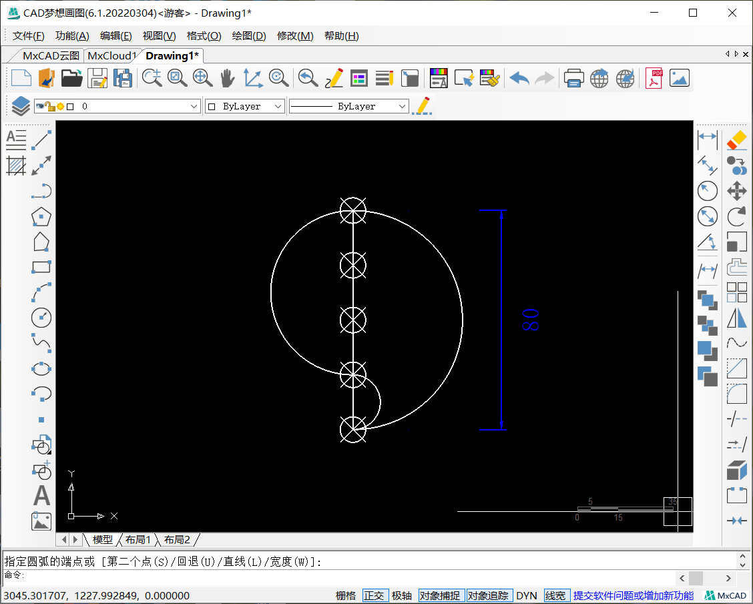Export the drawing to PDF

click(654, 78)
